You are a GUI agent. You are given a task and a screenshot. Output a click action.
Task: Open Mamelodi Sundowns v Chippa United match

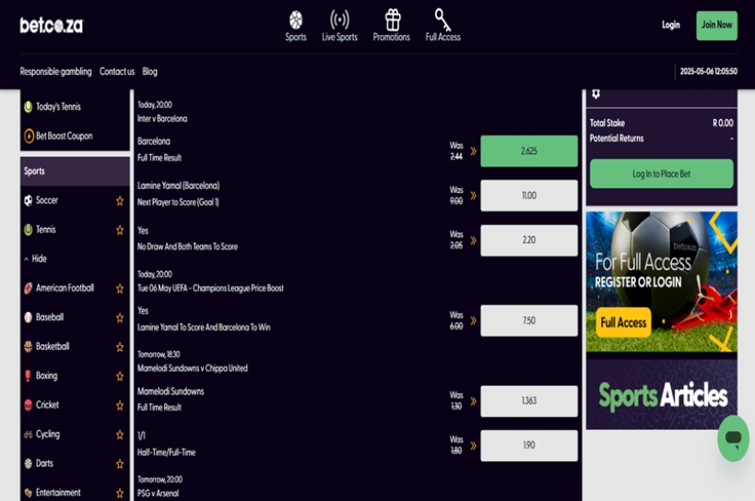(x=193, y=368)
